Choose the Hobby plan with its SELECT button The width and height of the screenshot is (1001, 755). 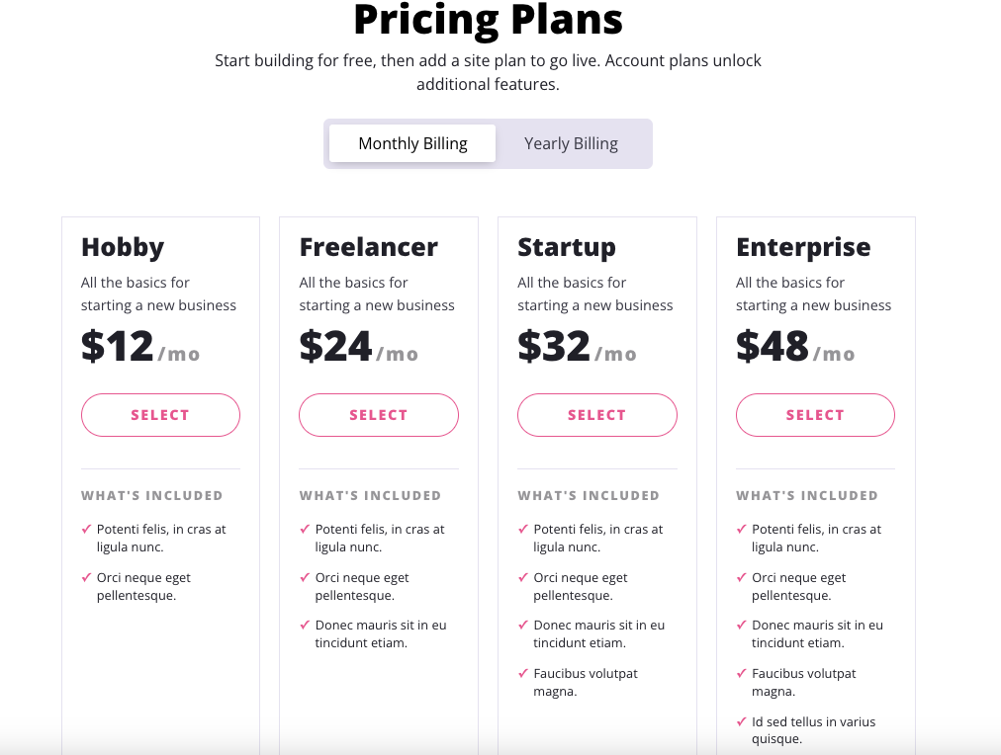160,415
